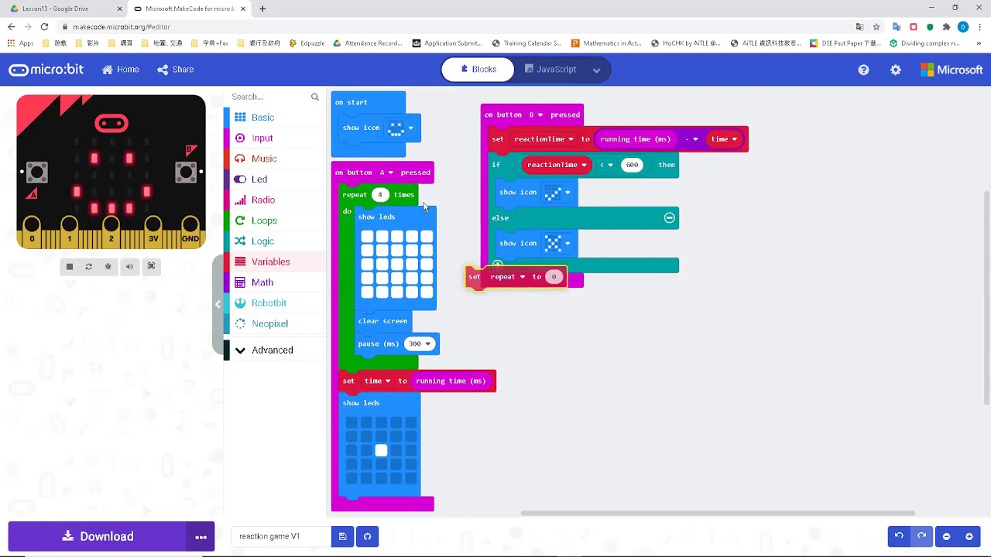Switch to the JavaScript editor tab
The width and height of the screenshot is (991, 557).
pos(550,70)
